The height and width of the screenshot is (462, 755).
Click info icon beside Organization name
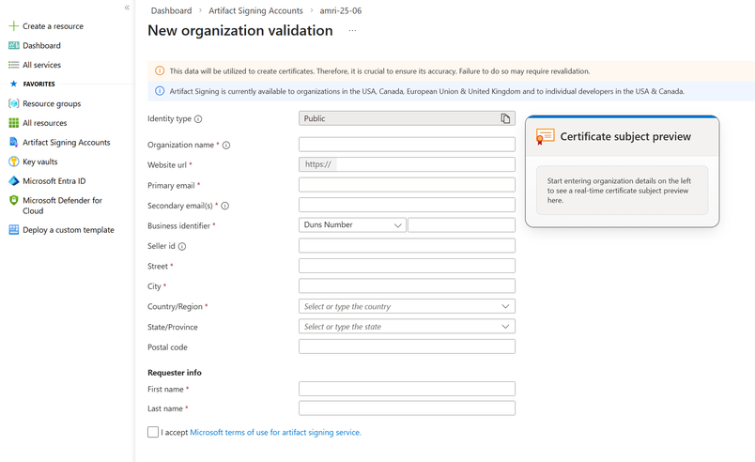pos(226,146)
